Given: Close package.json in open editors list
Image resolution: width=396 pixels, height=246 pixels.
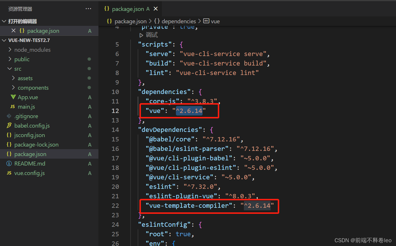Looking at the screenshot, I should [x=13, y=31].
